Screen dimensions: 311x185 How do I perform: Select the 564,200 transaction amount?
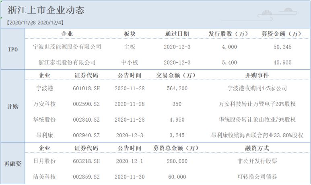coord(177,88)
